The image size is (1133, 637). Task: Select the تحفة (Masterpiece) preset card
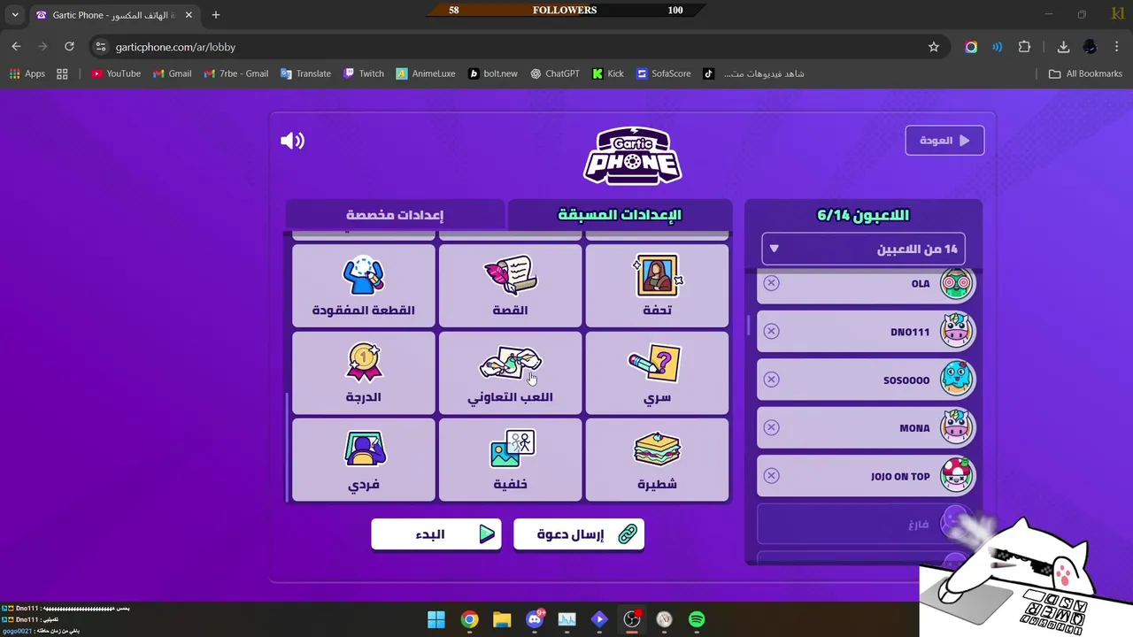tap(657, 285)
